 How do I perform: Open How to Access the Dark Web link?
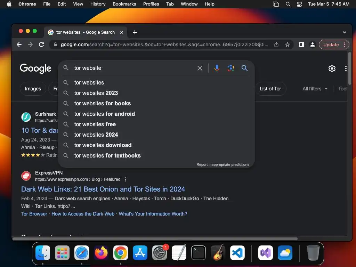click(x=83, y=214)
